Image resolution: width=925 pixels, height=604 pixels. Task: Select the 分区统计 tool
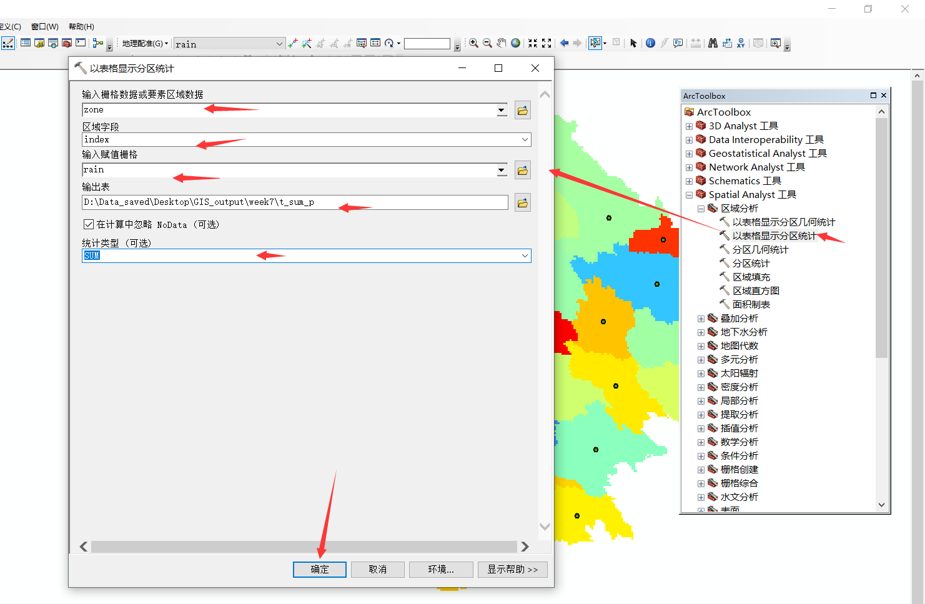[751, 264]
